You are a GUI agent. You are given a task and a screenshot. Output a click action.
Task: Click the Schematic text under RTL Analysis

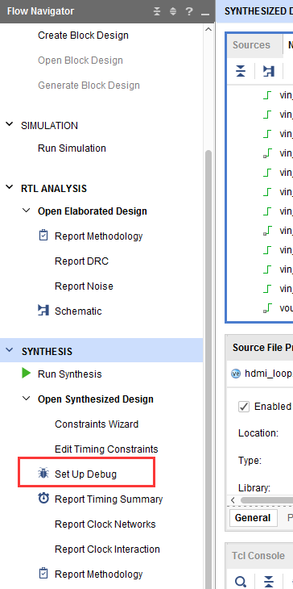click(x=78, y=311)
